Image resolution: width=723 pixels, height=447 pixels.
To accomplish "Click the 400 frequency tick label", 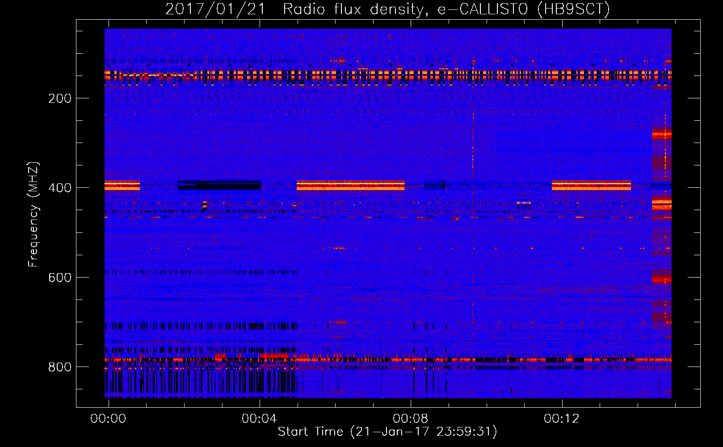I will point(60,188).
